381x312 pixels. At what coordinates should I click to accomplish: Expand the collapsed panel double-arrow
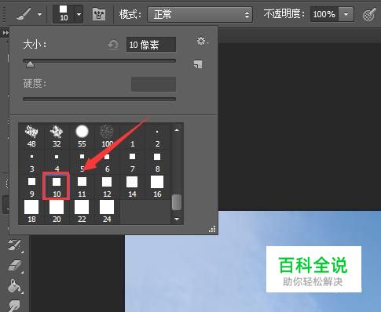(5, 33)
